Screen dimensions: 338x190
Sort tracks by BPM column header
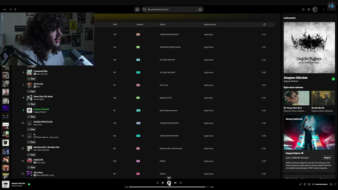(115, 25)
